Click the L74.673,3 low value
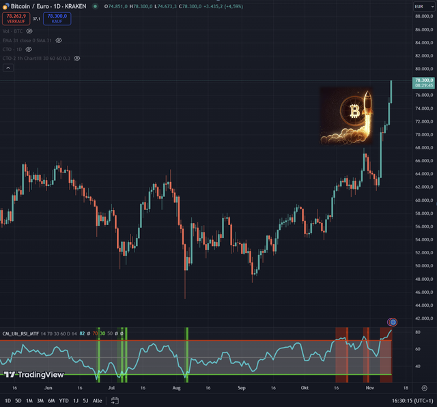Screen dimensions: 437x407 tap(165, 6)
